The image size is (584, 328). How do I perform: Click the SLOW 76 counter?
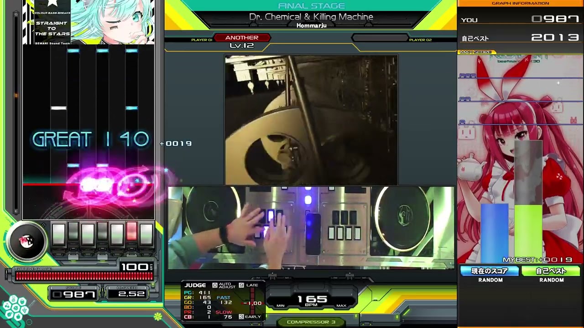coord(224,315)
